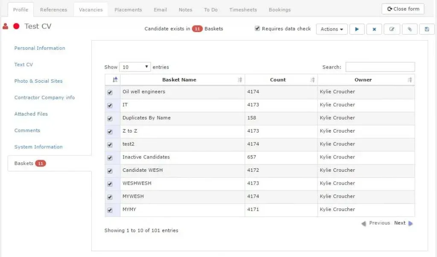Click the paperclip attachment toolbar button
Image resolution: width=437 pixels, height=257 pixels.
pos(409,29)
